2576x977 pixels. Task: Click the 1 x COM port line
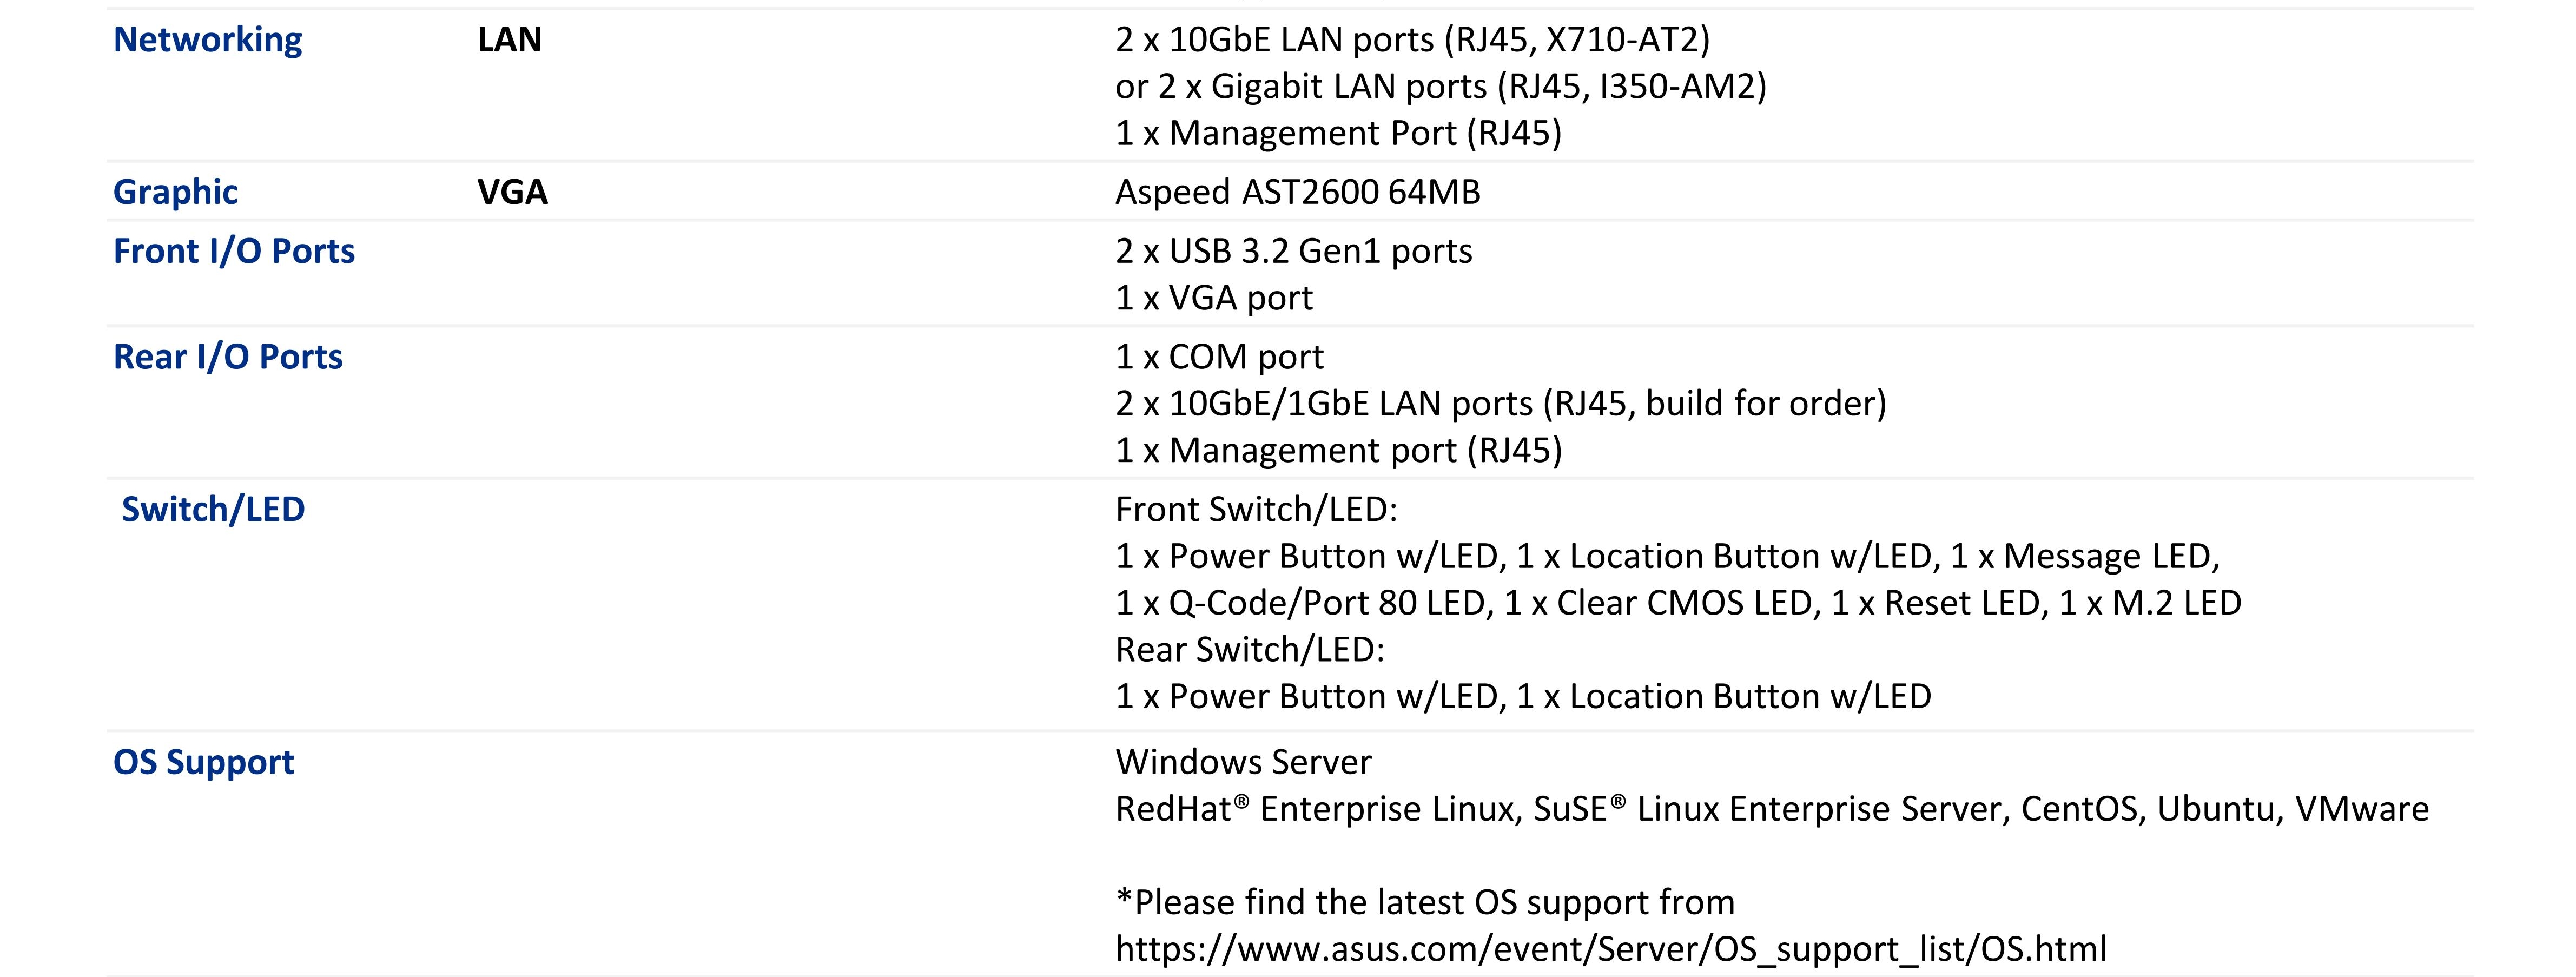[x=1219, y=357]
